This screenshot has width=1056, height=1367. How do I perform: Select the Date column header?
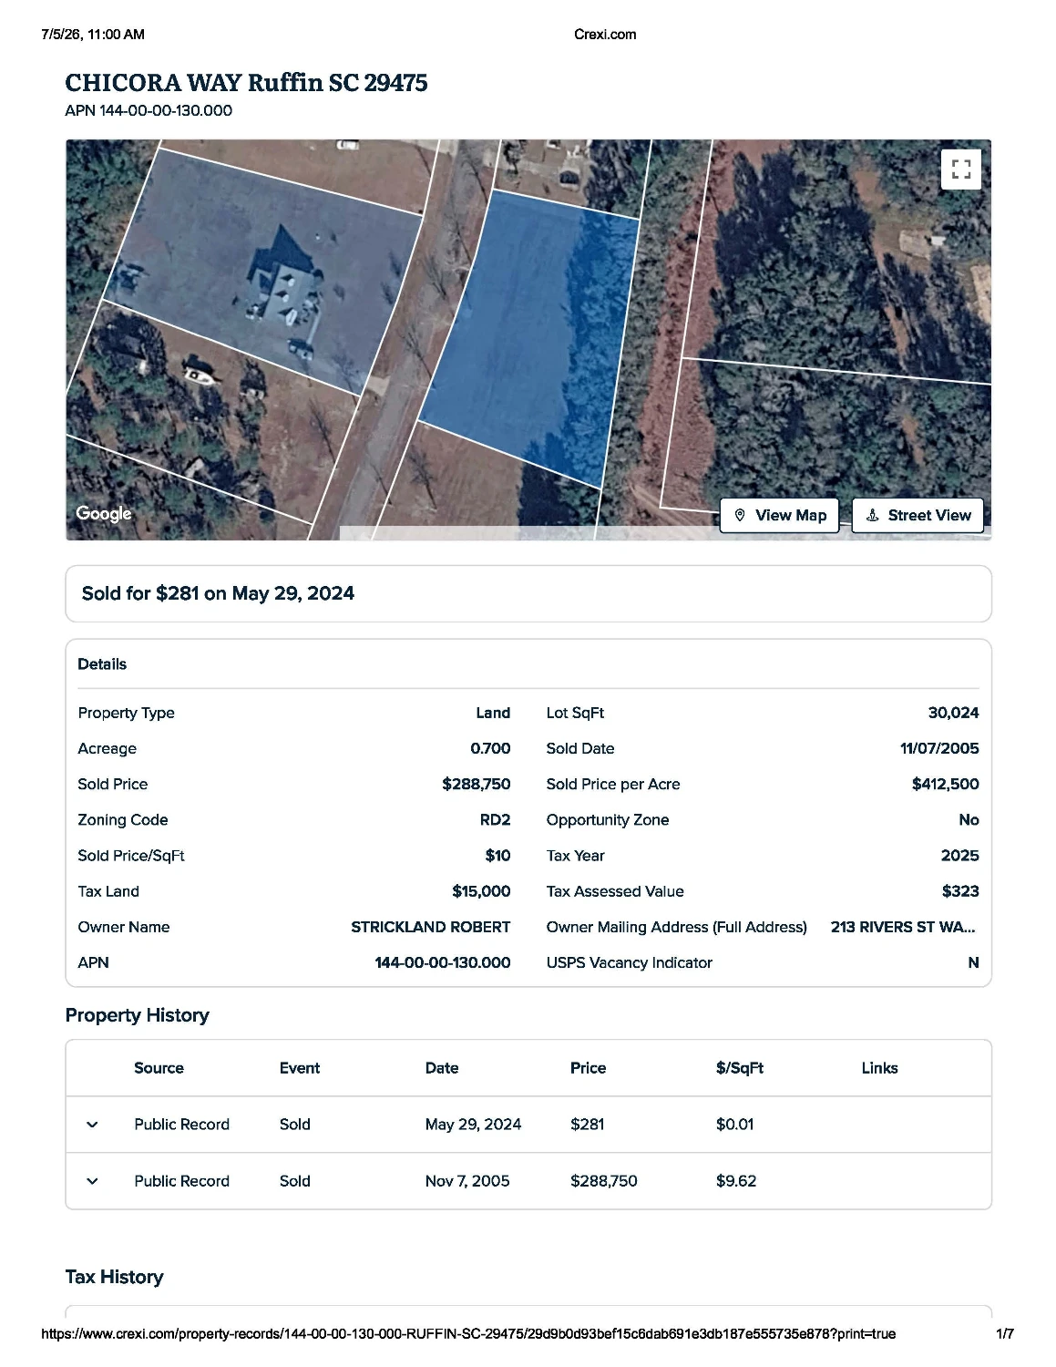click(x=442, y=1068)
